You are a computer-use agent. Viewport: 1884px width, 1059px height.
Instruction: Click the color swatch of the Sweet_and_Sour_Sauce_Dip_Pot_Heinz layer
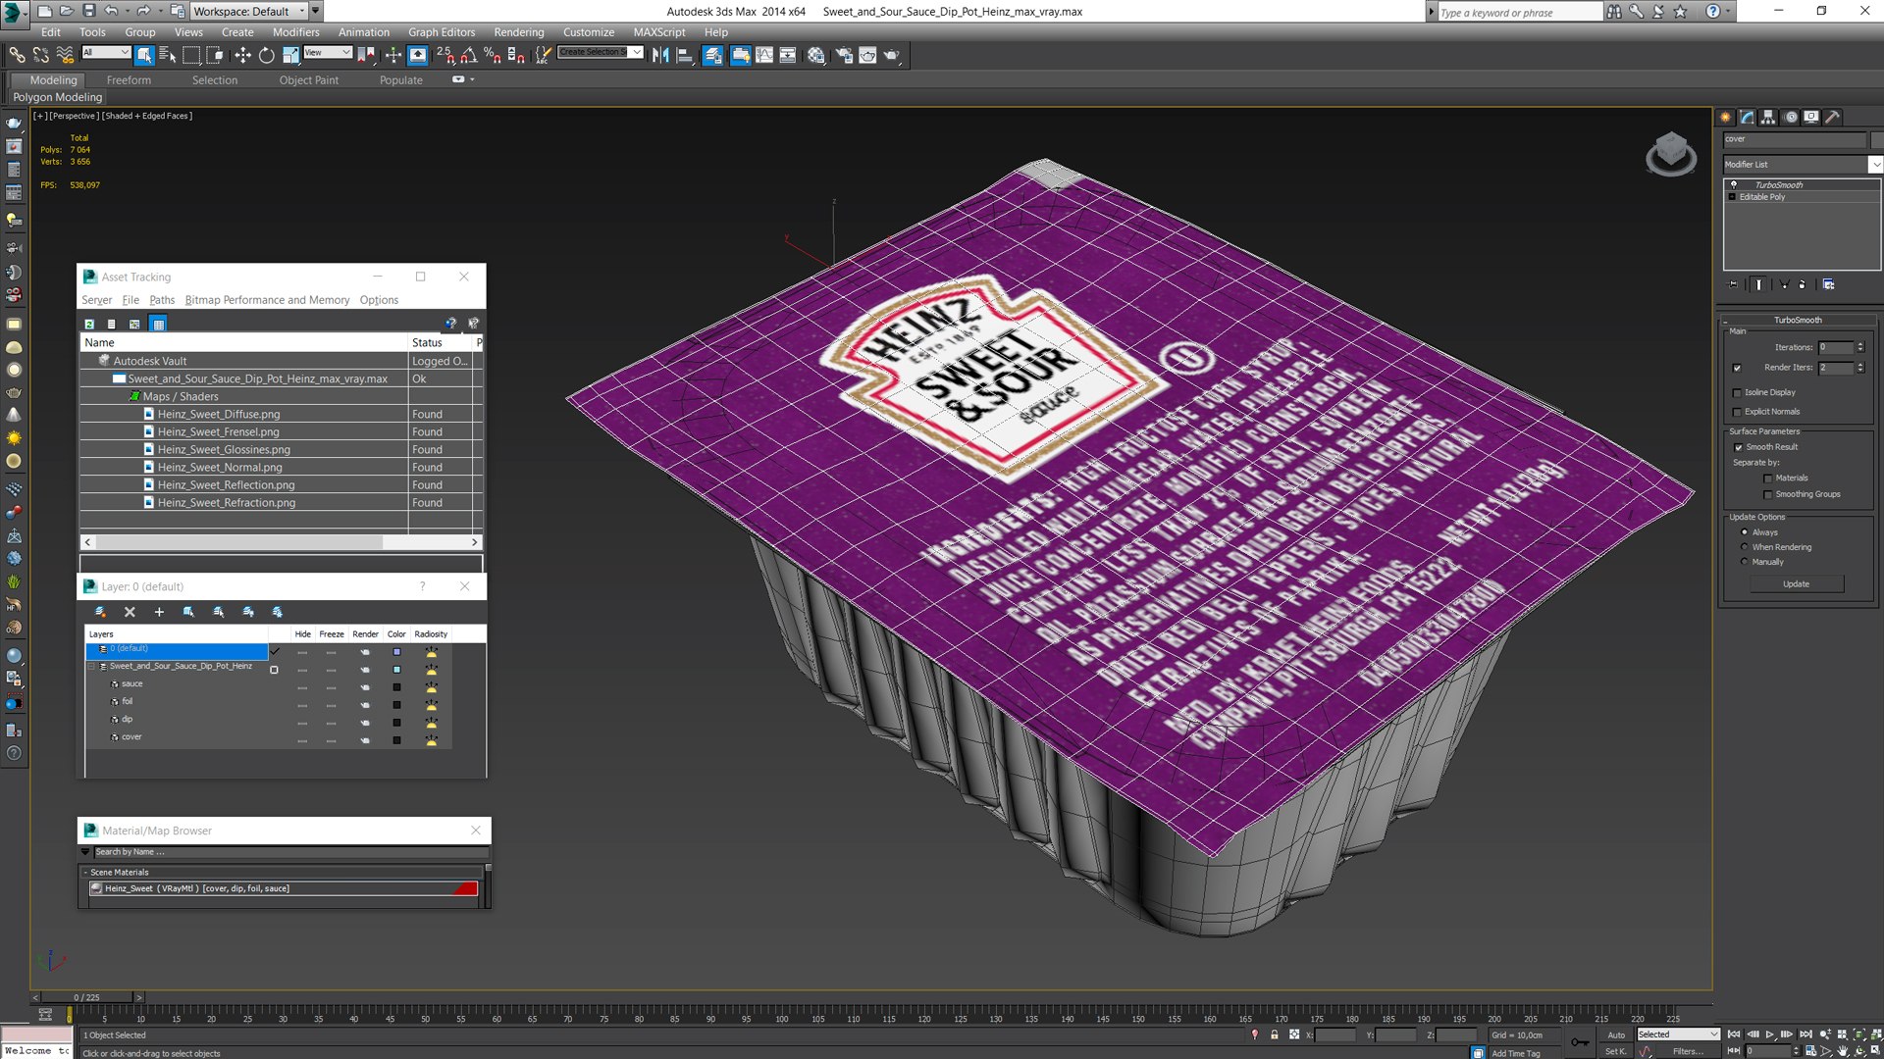396,670
